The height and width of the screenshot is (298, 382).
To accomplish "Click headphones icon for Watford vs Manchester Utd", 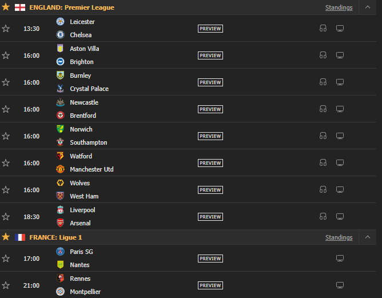I will coord(323,162).
